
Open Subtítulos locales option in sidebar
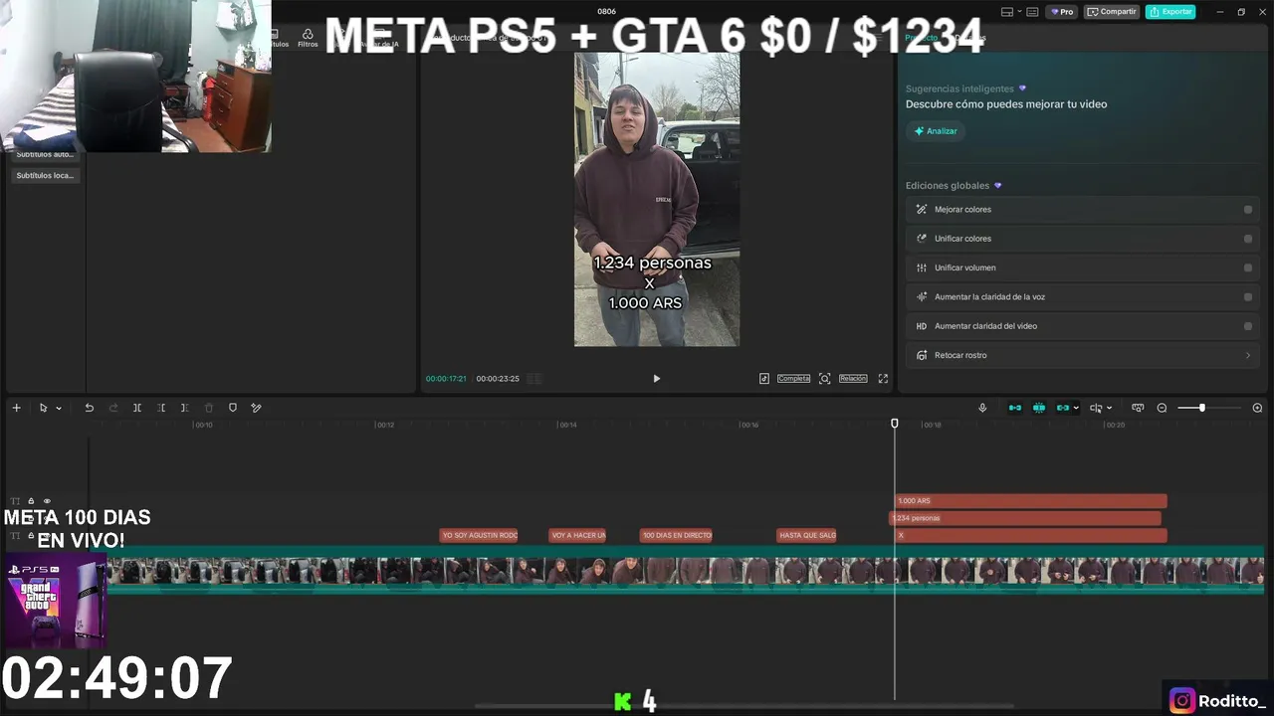click(x=45, y=176)
